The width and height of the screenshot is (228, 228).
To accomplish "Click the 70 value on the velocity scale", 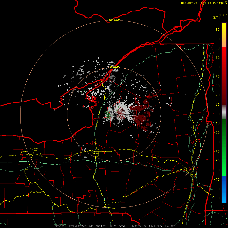I will coord(218,48).
